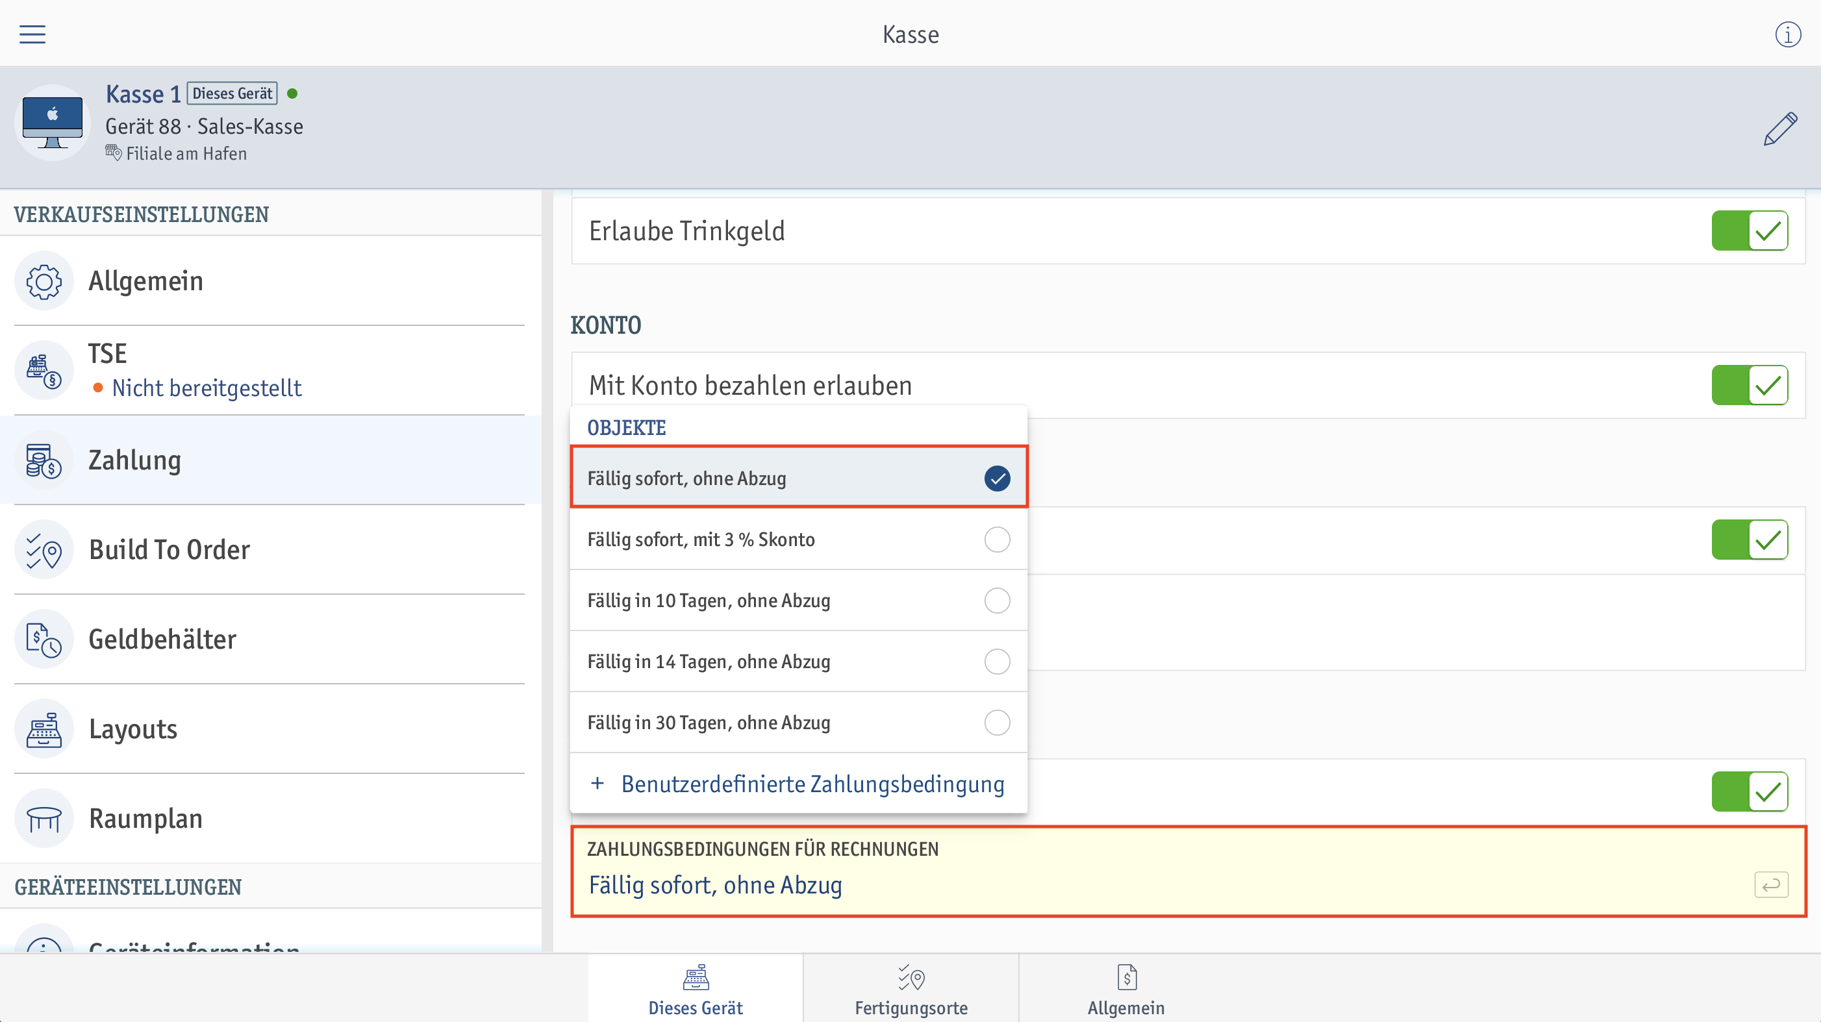Click the green online status dot

(292, 93)
